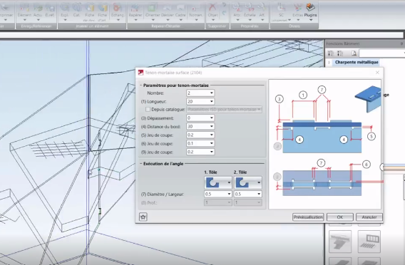
Task: Click the Annuler button
Action: tap(369, 217)
